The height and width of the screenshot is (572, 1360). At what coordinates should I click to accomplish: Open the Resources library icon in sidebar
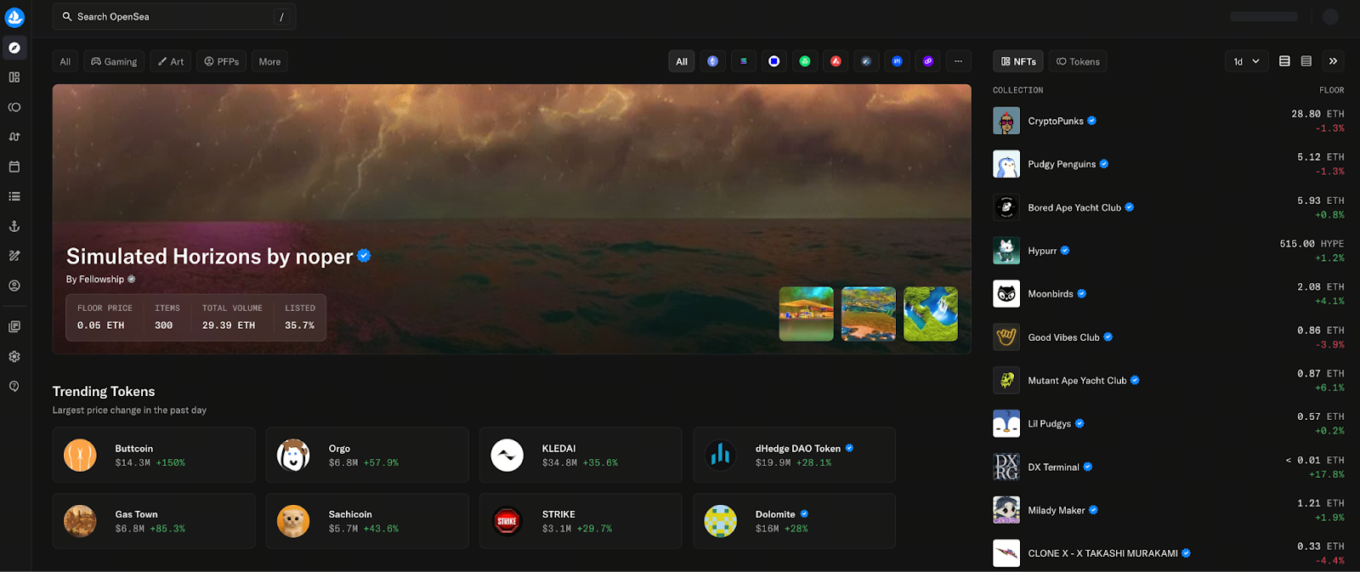pyautogui.click(x=14, y=326)
